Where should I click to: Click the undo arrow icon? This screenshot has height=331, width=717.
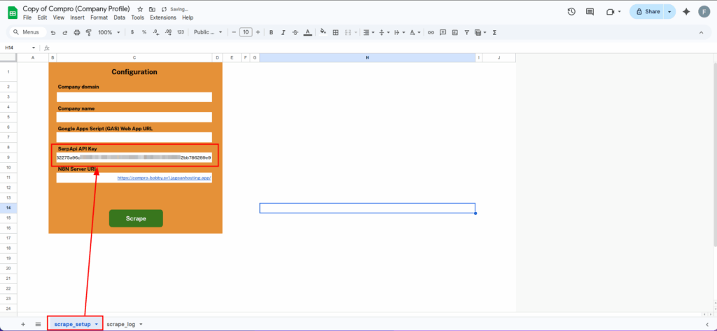(x=53, y=32)
